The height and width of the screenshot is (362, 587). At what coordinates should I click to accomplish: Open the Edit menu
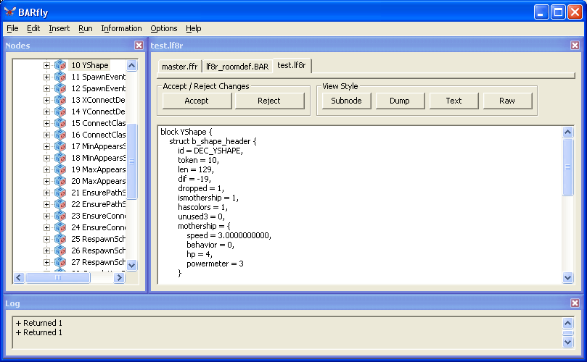33,28
